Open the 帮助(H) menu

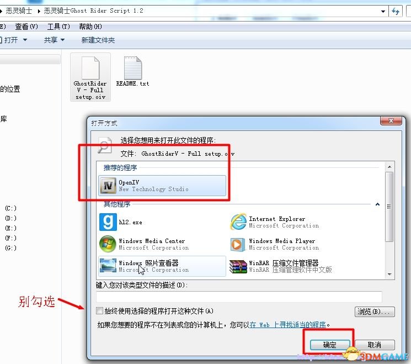[x=90, y=26]
